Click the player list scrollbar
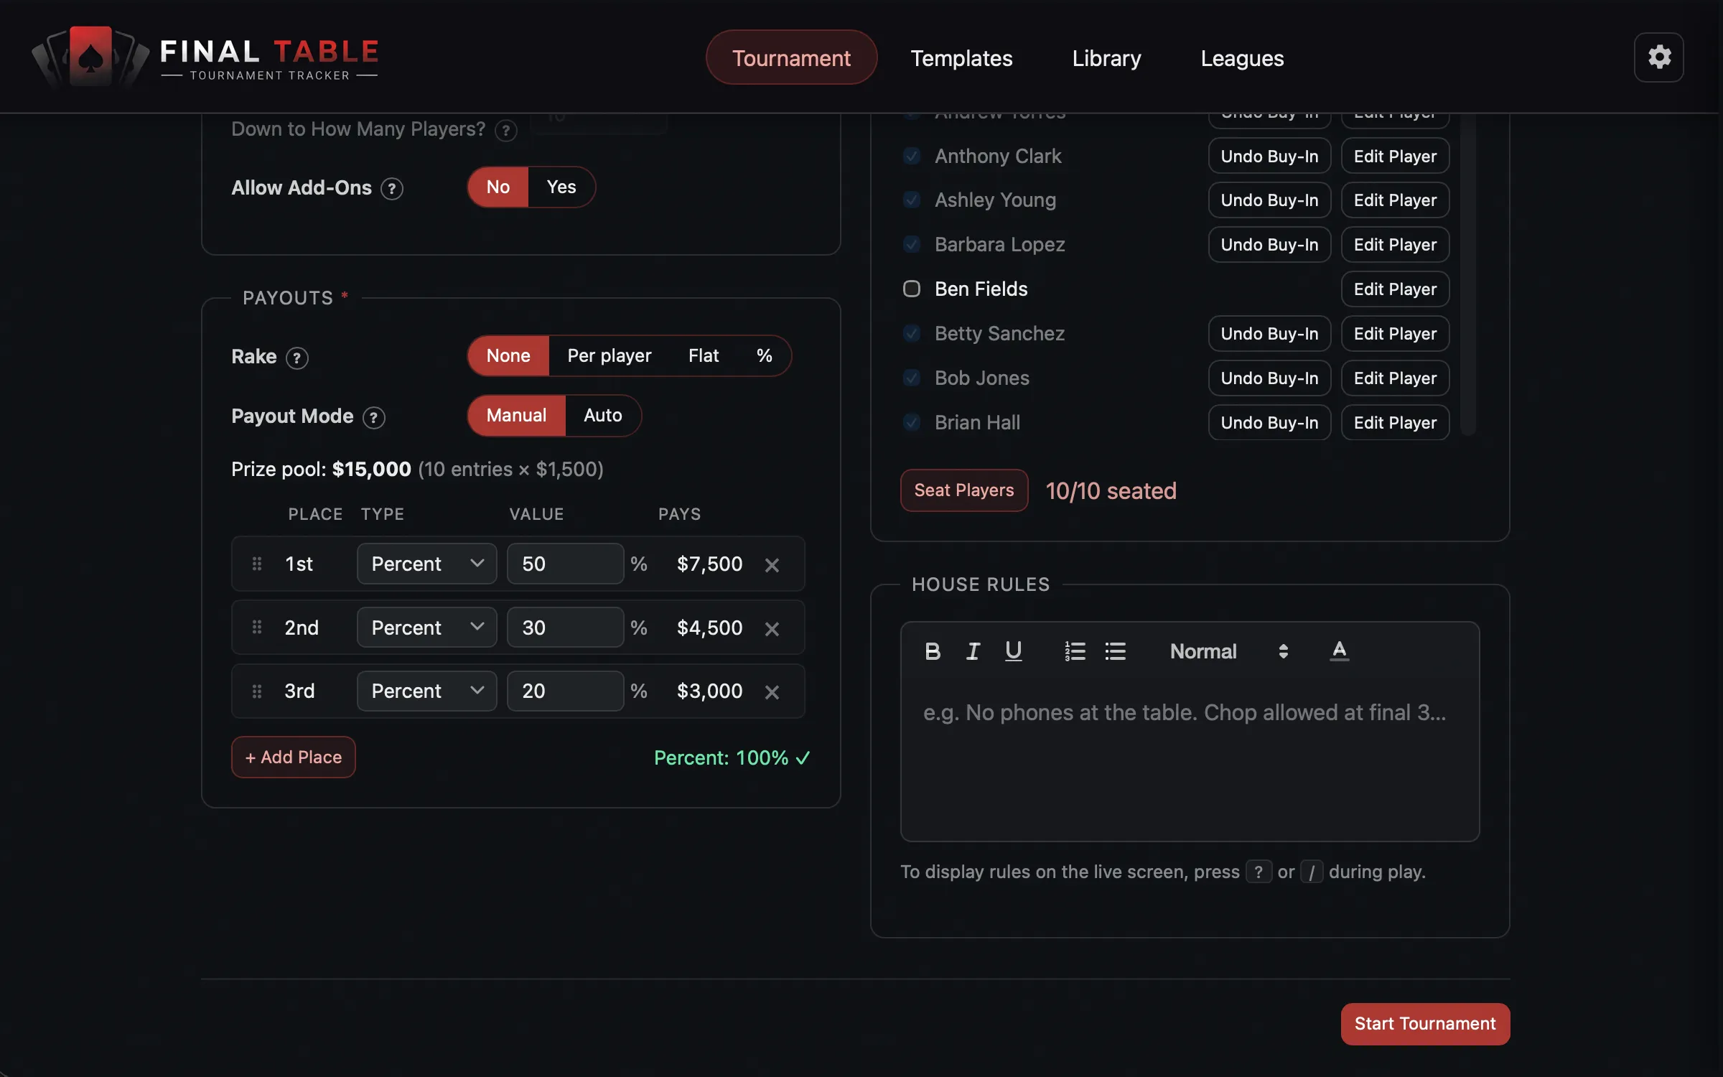The width and height of the screenshot is (1723, 1077). pyautogui.click(x=1468, y=273)
